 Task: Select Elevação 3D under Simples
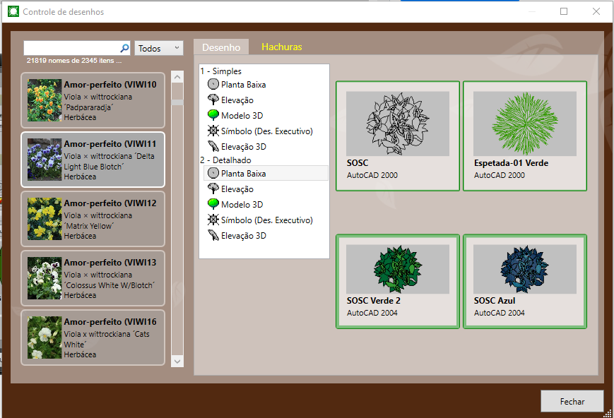pos(213,147)
